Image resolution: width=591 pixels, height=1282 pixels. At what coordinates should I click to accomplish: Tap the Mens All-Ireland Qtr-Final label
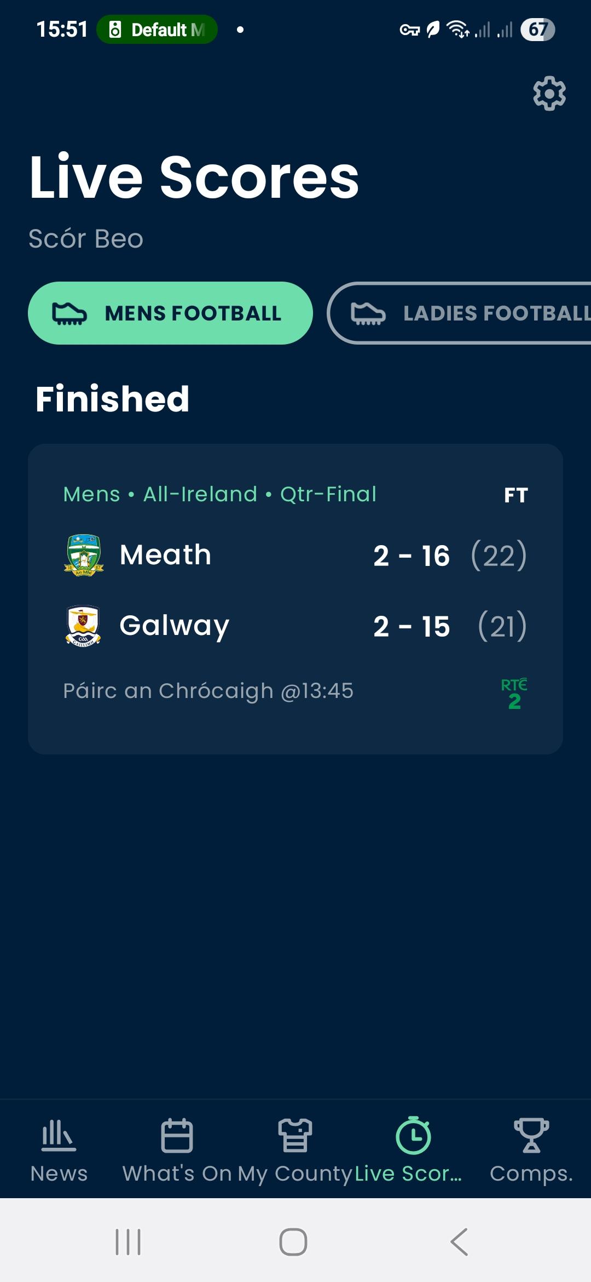220,494
